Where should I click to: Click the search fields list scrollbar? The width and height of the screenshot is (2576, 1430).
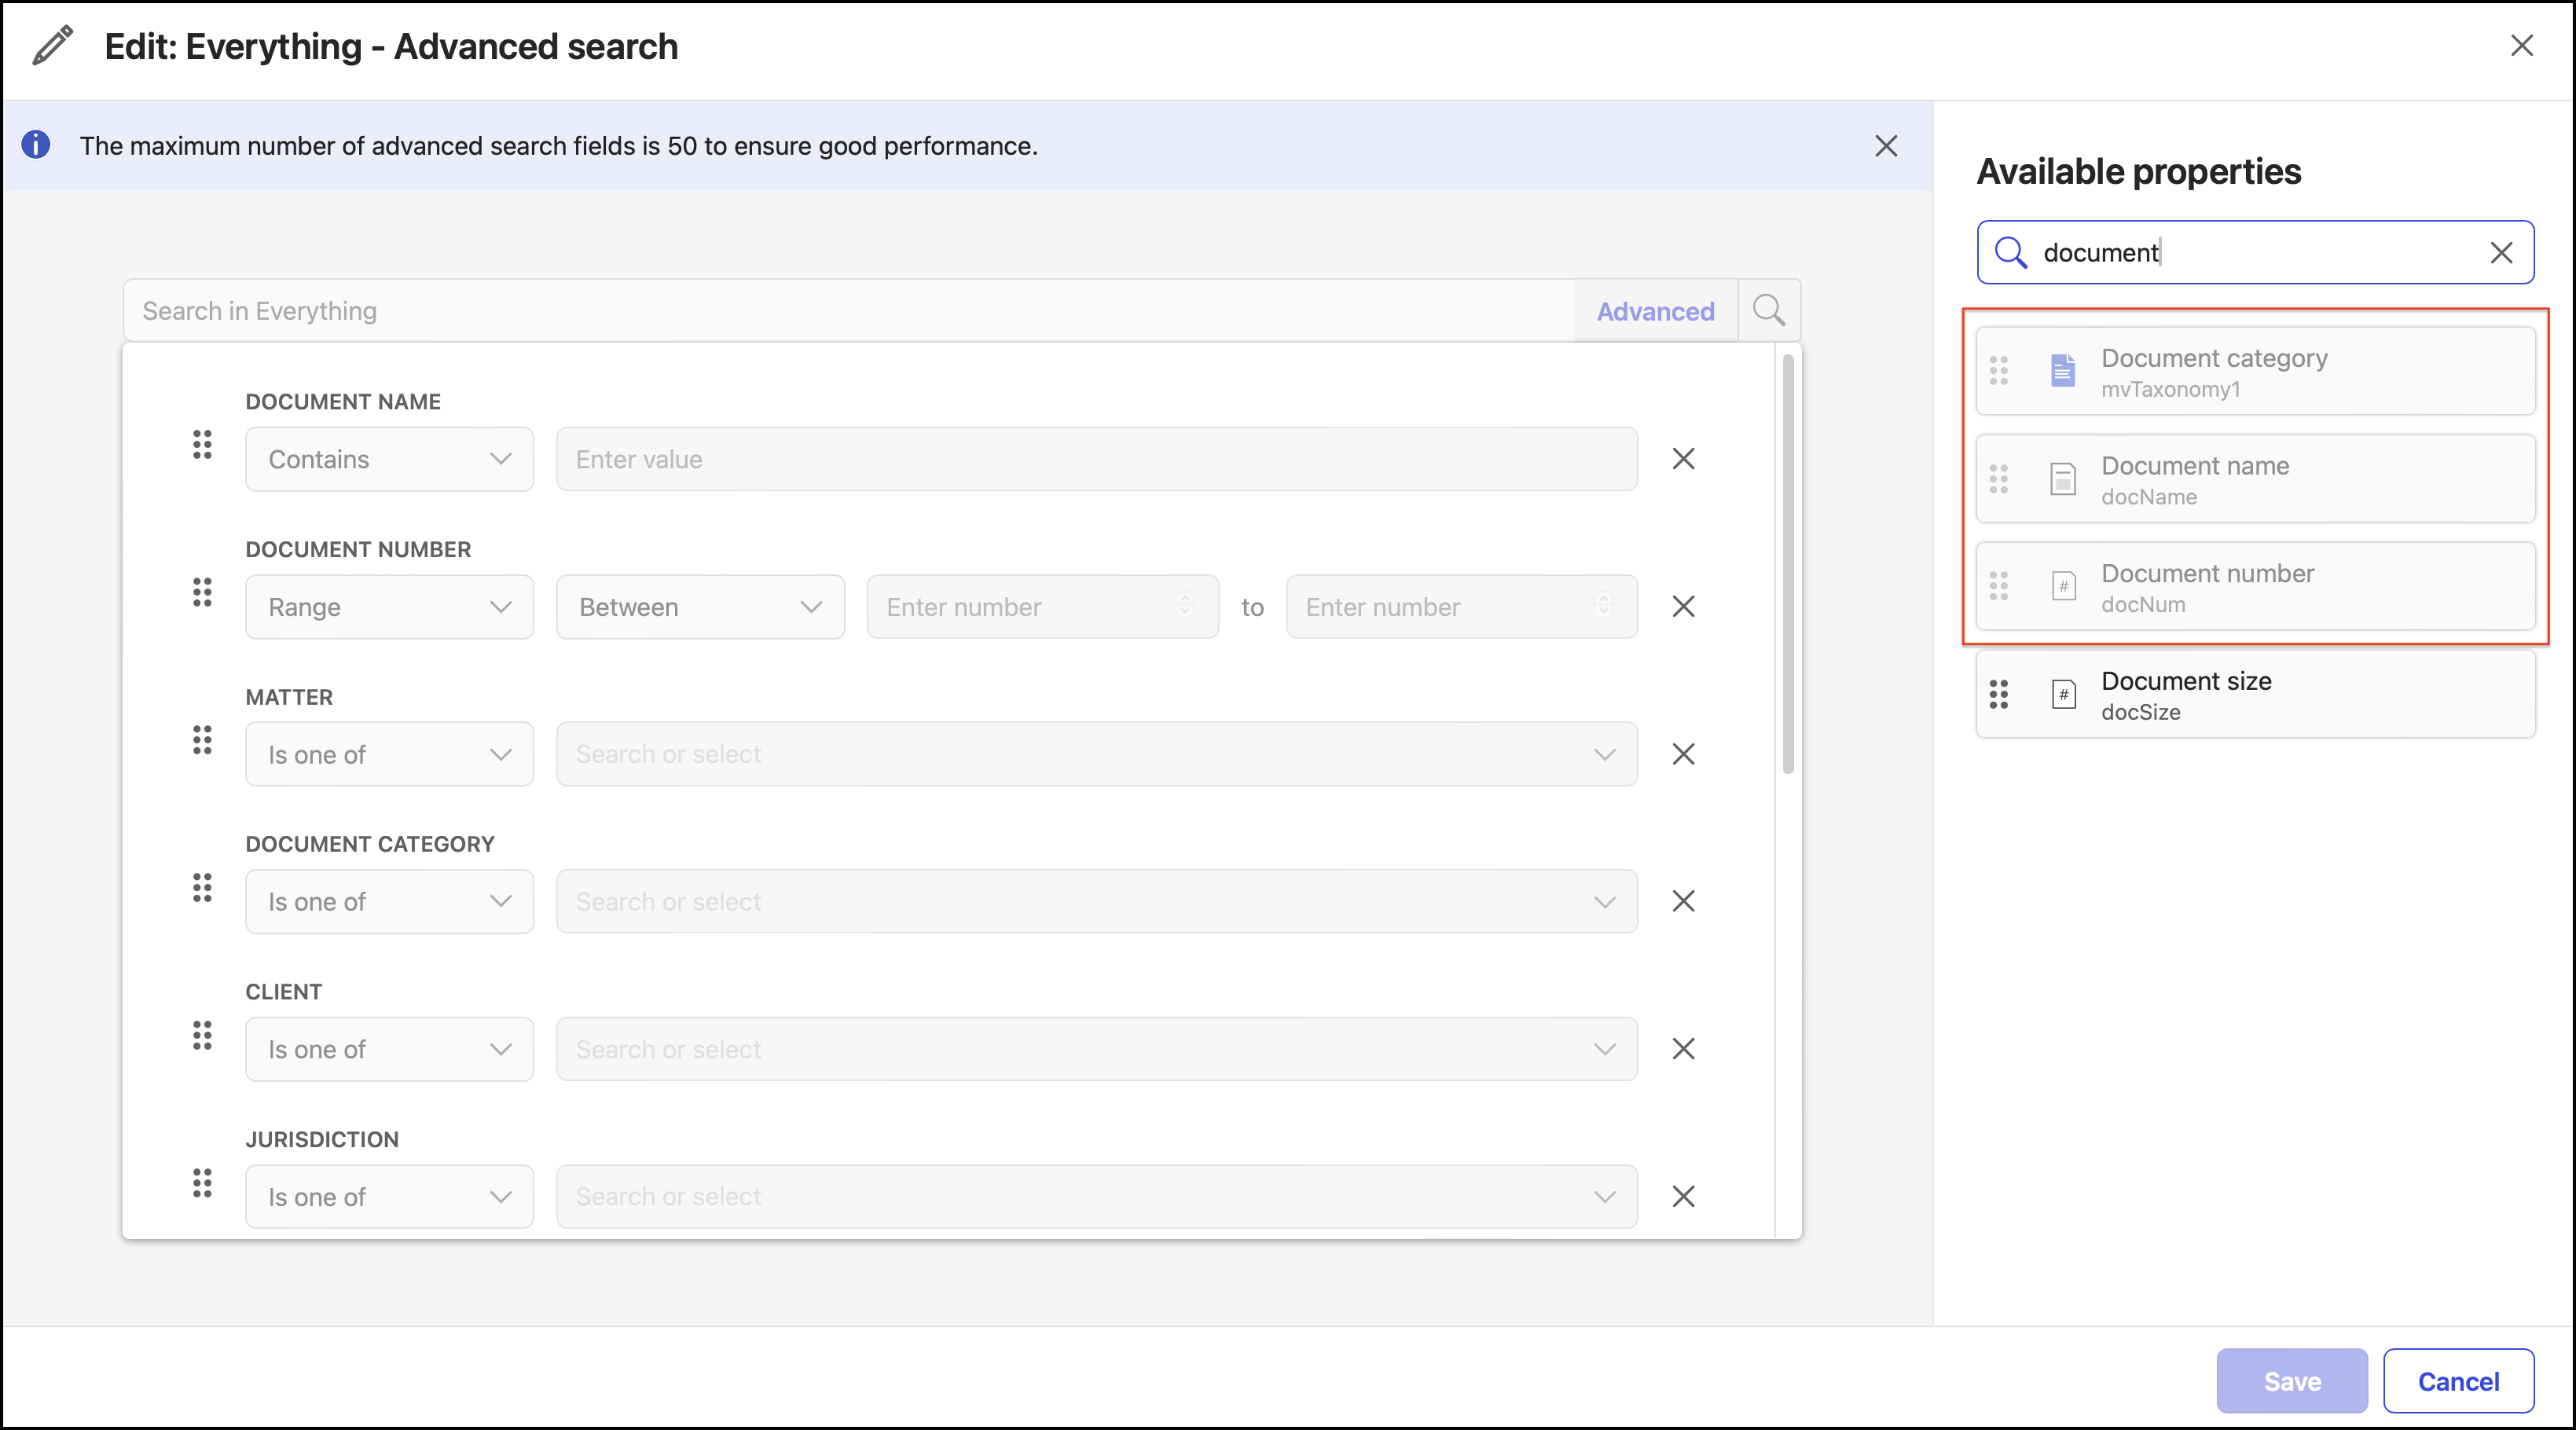tap(1788, 565)
